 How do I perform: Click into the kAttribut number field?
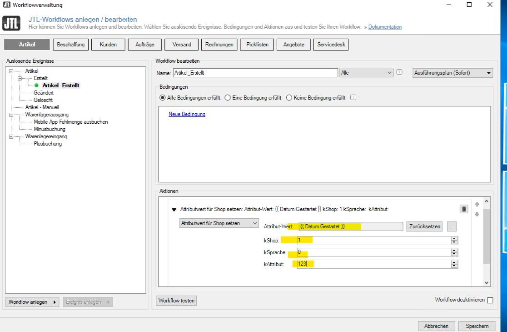pyautogui.click(x=374, y=264)
